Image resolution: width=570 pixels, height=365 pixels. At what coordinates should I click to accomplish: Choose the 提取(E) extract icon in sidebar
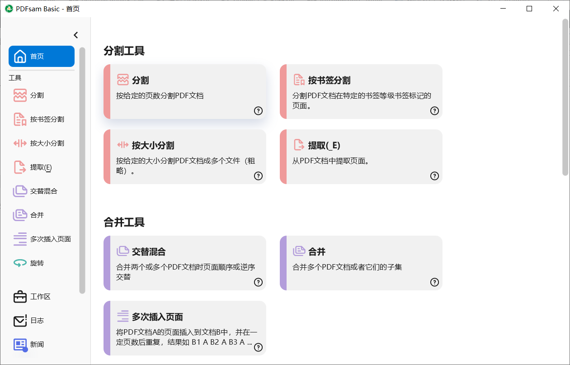[20, 167]
